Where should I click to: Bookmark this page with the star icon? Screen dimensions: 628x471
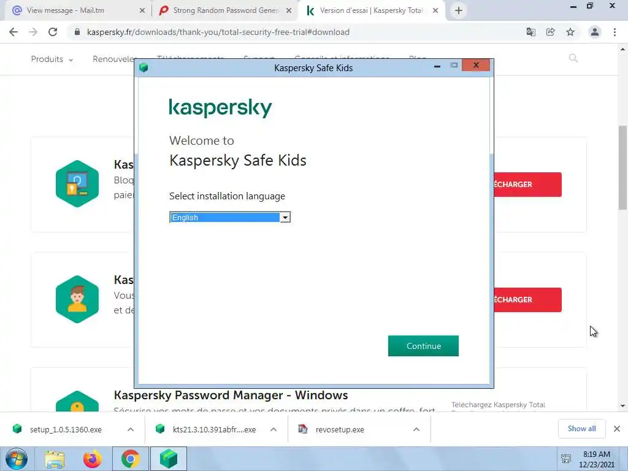[570, 32]
